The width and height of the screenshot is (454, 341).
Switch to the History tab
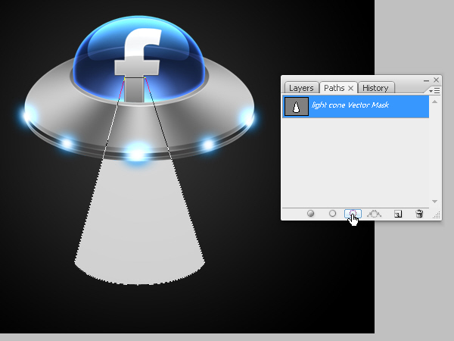375,88
